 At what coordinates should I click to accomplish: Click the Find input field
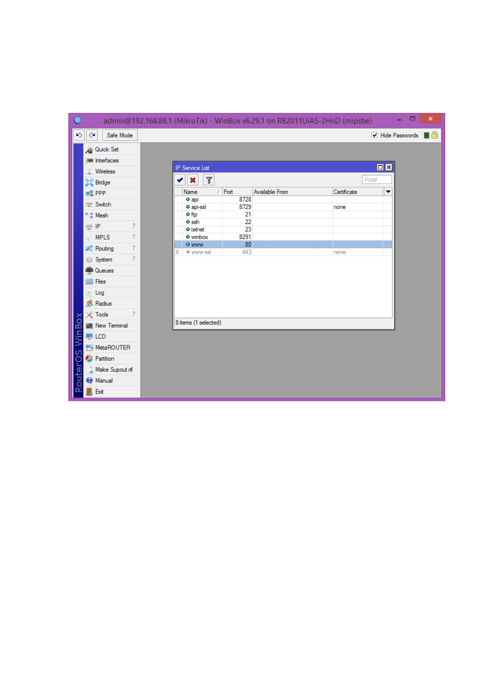377,180
